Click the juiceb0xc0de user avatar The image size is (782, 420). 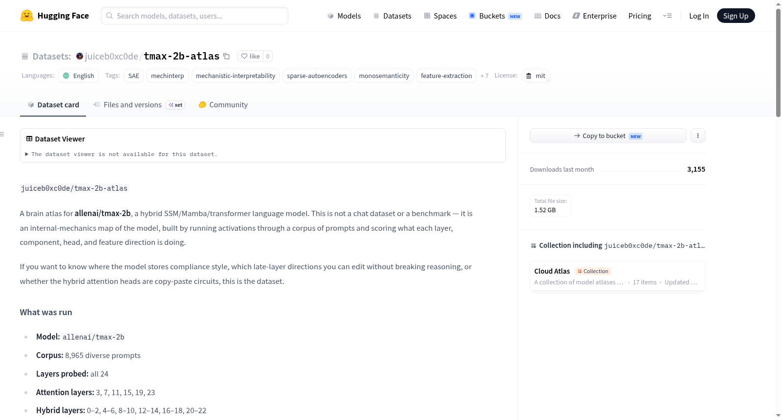pyautogui.click(x=80, y=56)
